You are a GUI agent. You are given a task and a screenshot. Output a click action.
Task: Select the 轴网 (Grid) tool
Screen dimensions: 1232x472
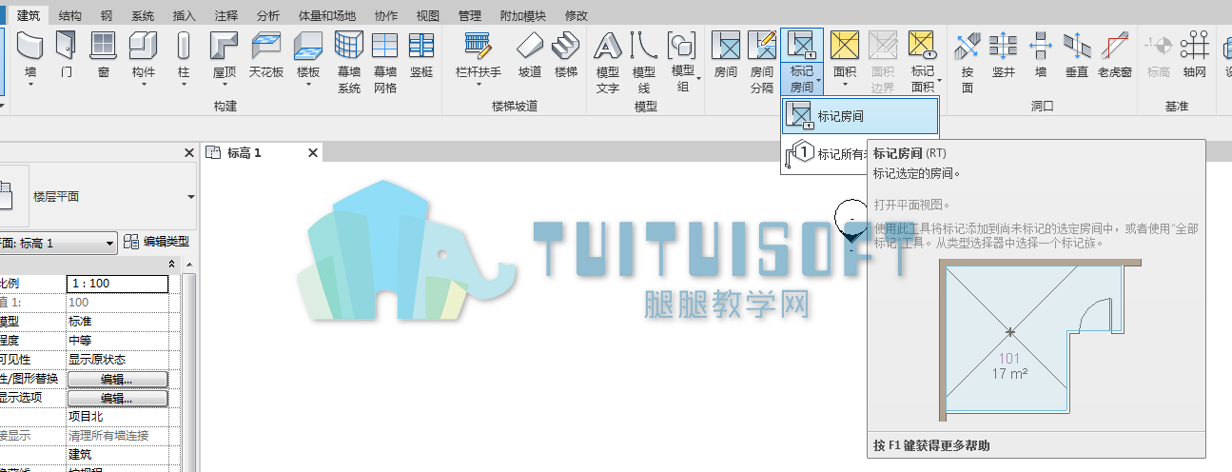point(1194,54)
